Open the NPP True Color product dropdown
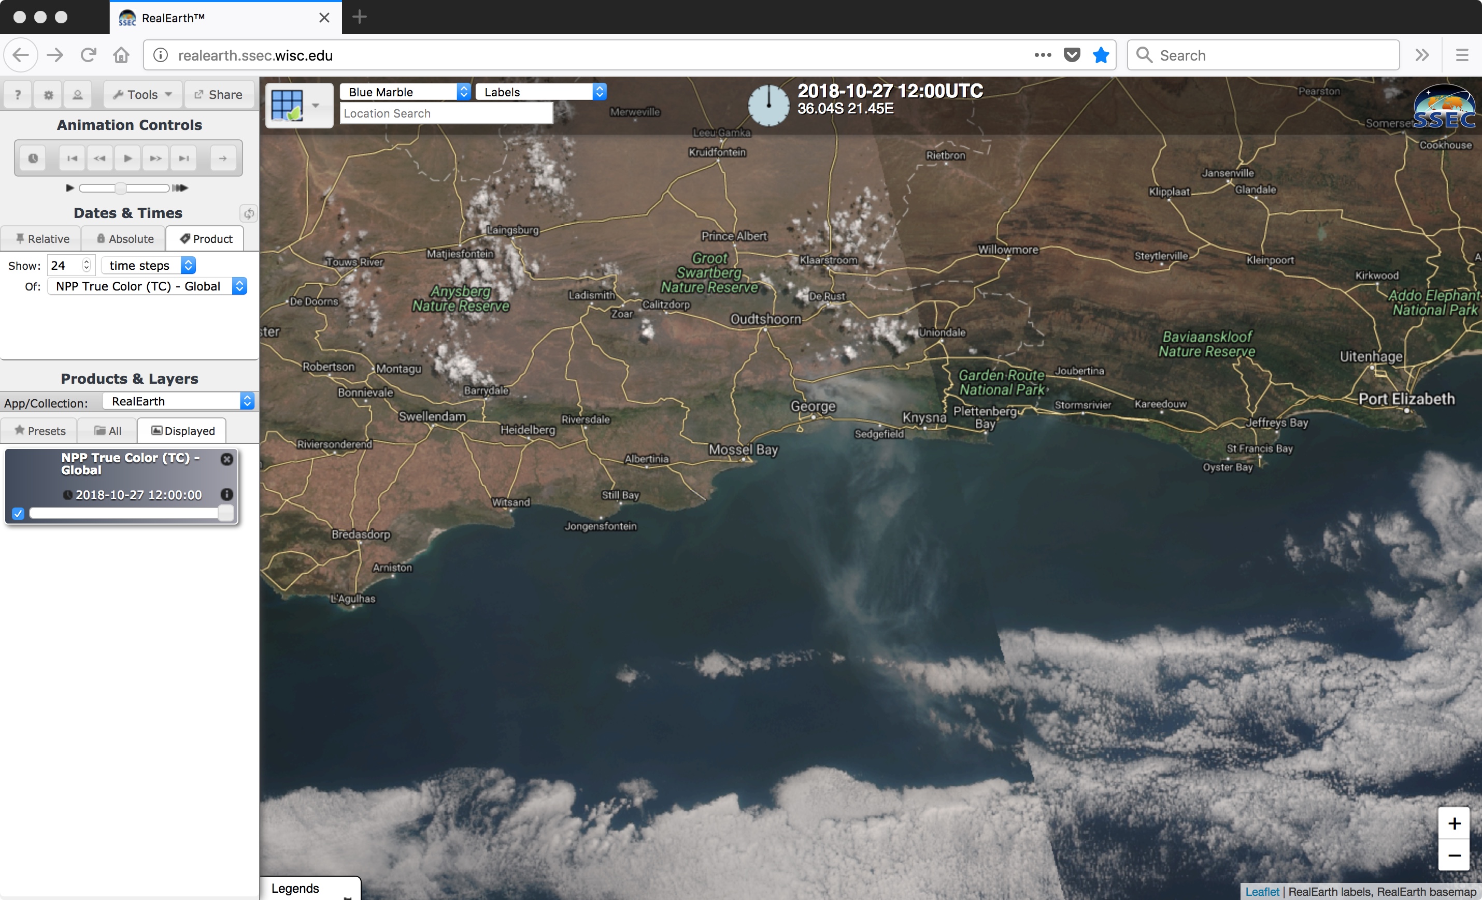Image resolution: width=1482 pixels, height=900 pixels. [x=147, y=286]
